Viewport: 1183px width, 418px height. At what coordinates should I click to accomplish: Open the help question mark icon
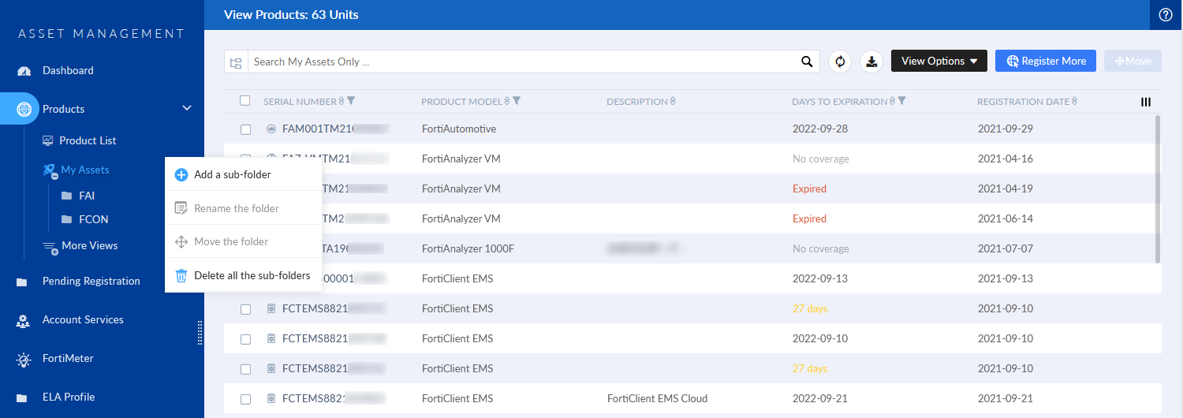1166,14
